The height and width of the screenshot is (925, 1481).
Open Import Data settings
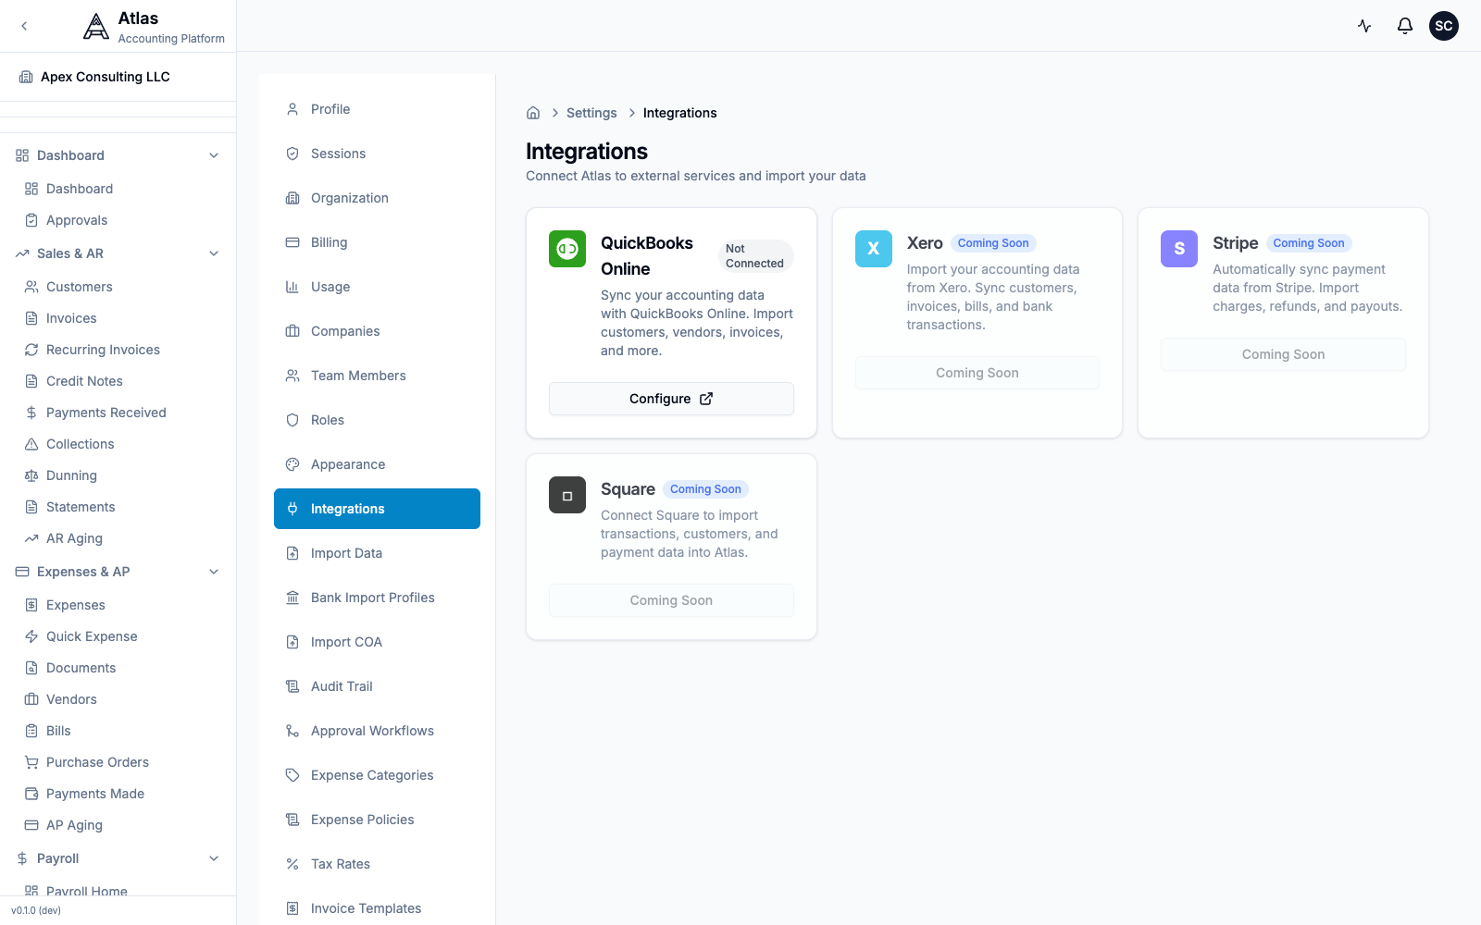point(377,553)
